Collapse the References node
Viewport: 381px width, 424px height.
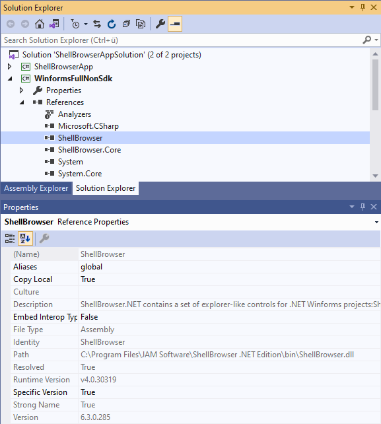click(x=22, y=102)
